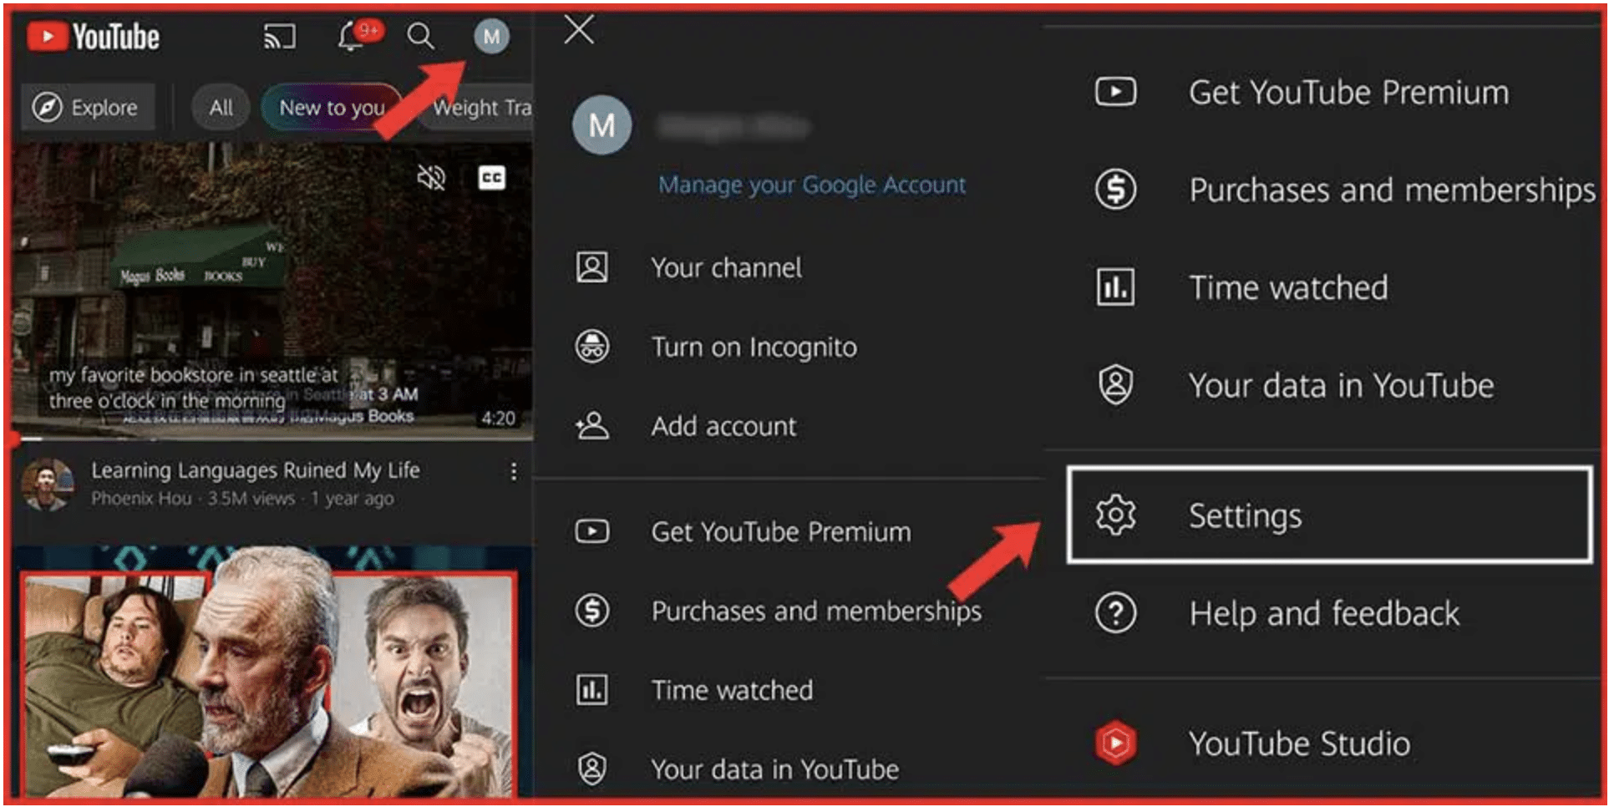Click dollar icon in right panel
Image resolution: width=1609 pixels, height=807 pixels.
pos(1115,189)
